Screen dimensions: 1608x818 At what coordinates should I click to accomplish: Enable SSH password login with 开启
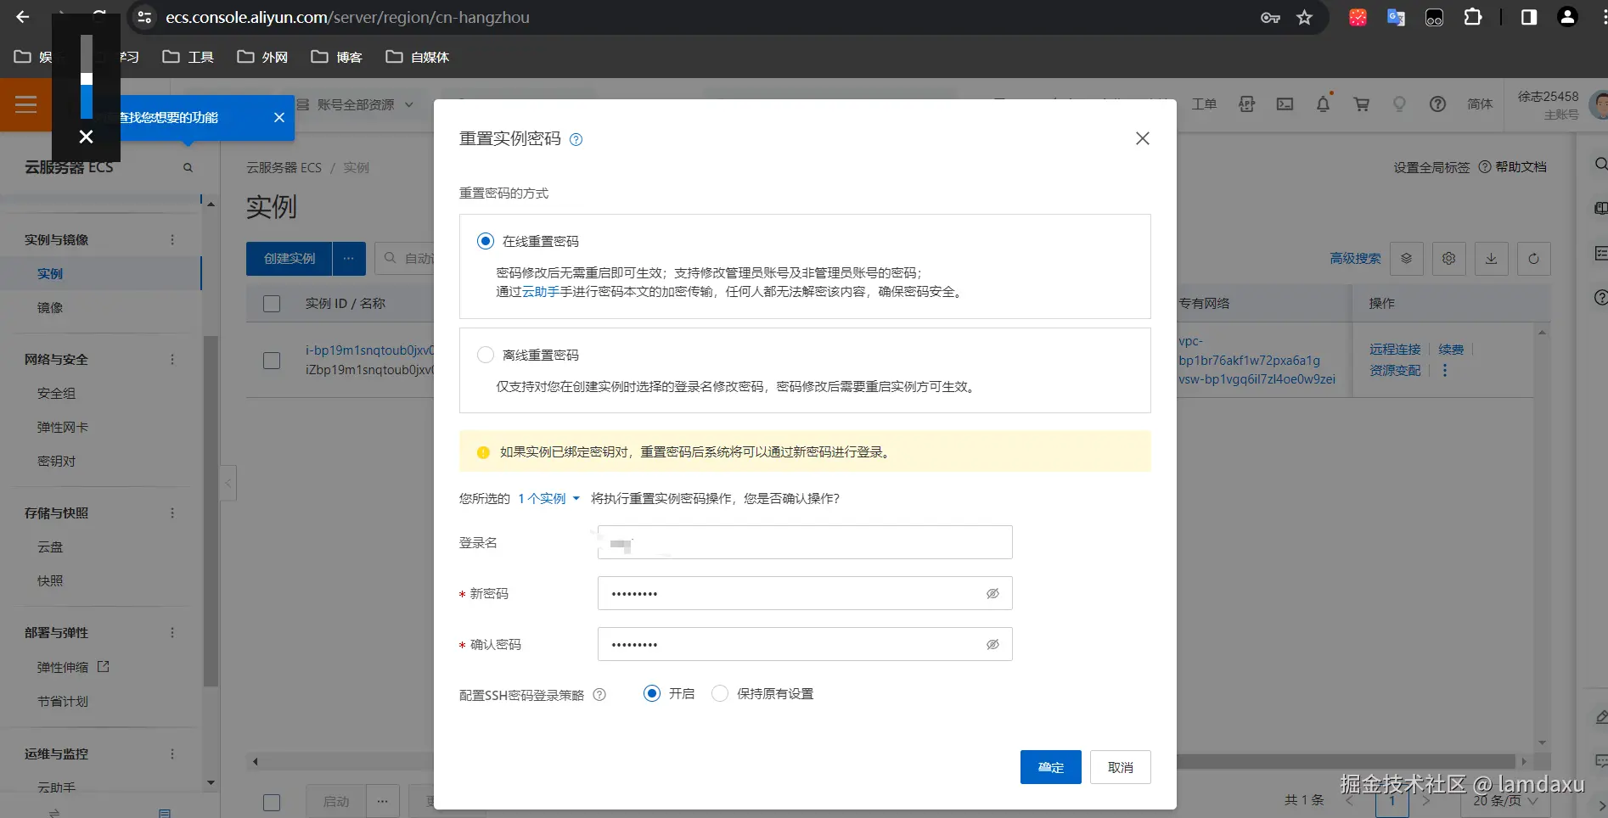coord(652,693)
